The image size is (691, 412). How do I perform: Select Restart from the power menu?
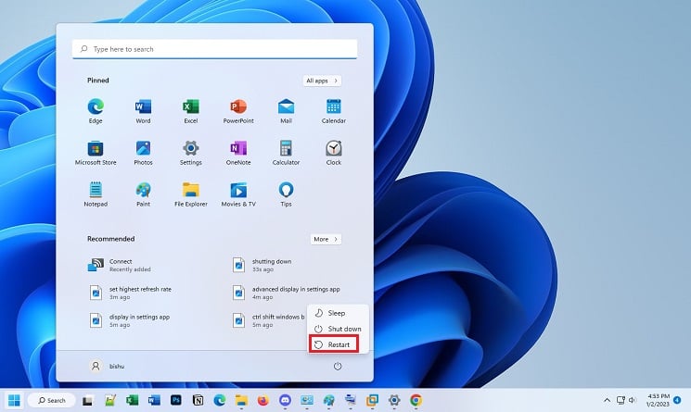(x=334, y=344)
